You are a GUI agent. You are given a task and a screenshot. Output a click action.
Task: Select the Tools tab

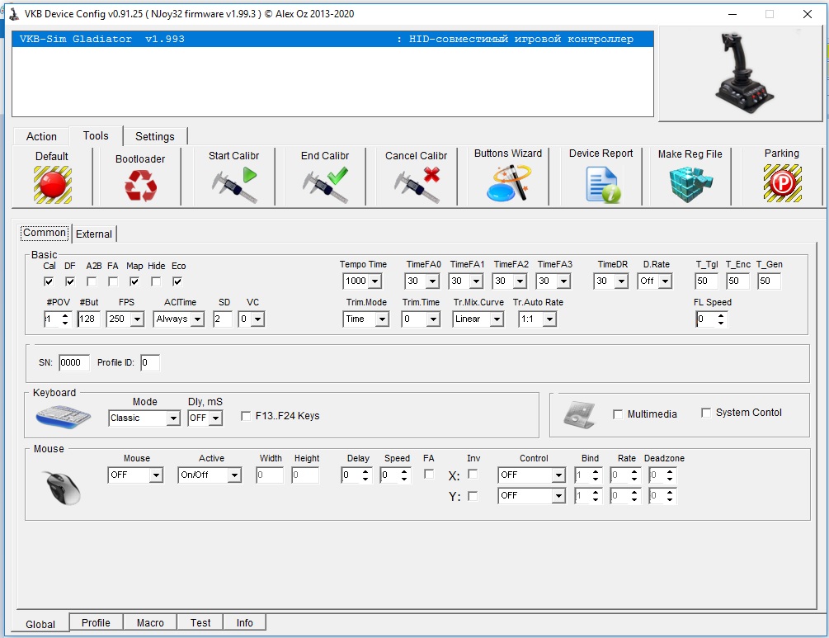pos(96,136)
